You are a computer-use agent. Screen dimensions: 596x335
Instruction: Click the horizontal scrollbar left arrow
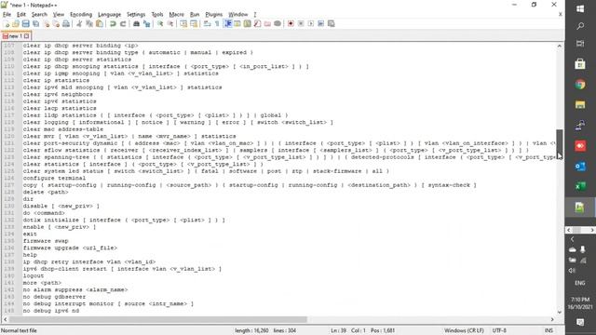click(x=5, y=319)
